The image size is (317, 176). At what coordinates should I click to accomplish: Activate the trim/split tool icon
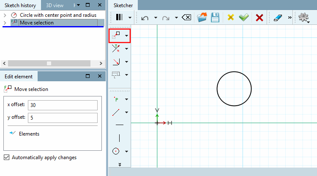click(116, 48)
